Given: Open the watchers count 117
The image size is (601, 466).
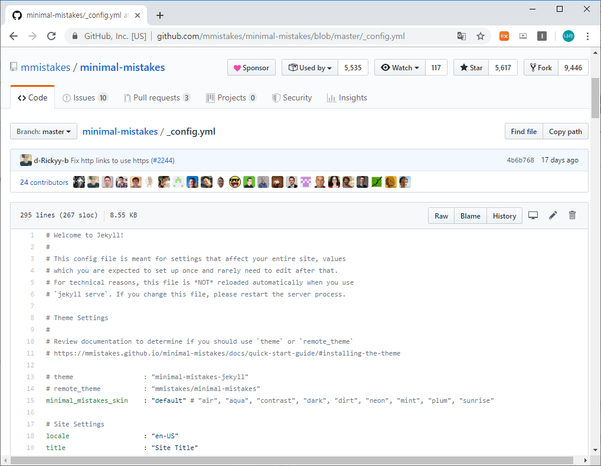Looking at the screenshot, I should tap(436, 68).
